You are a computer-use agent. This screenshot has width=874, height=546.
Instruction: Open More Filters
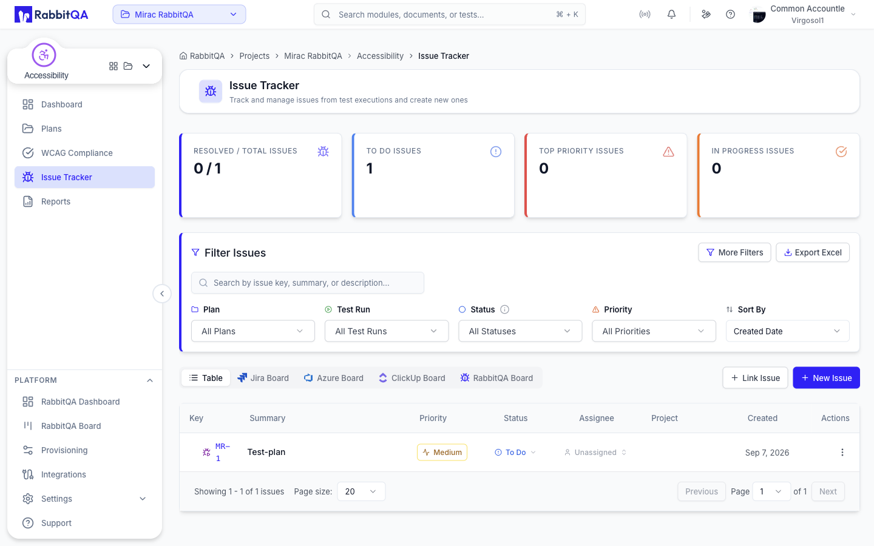click(734, 252)
